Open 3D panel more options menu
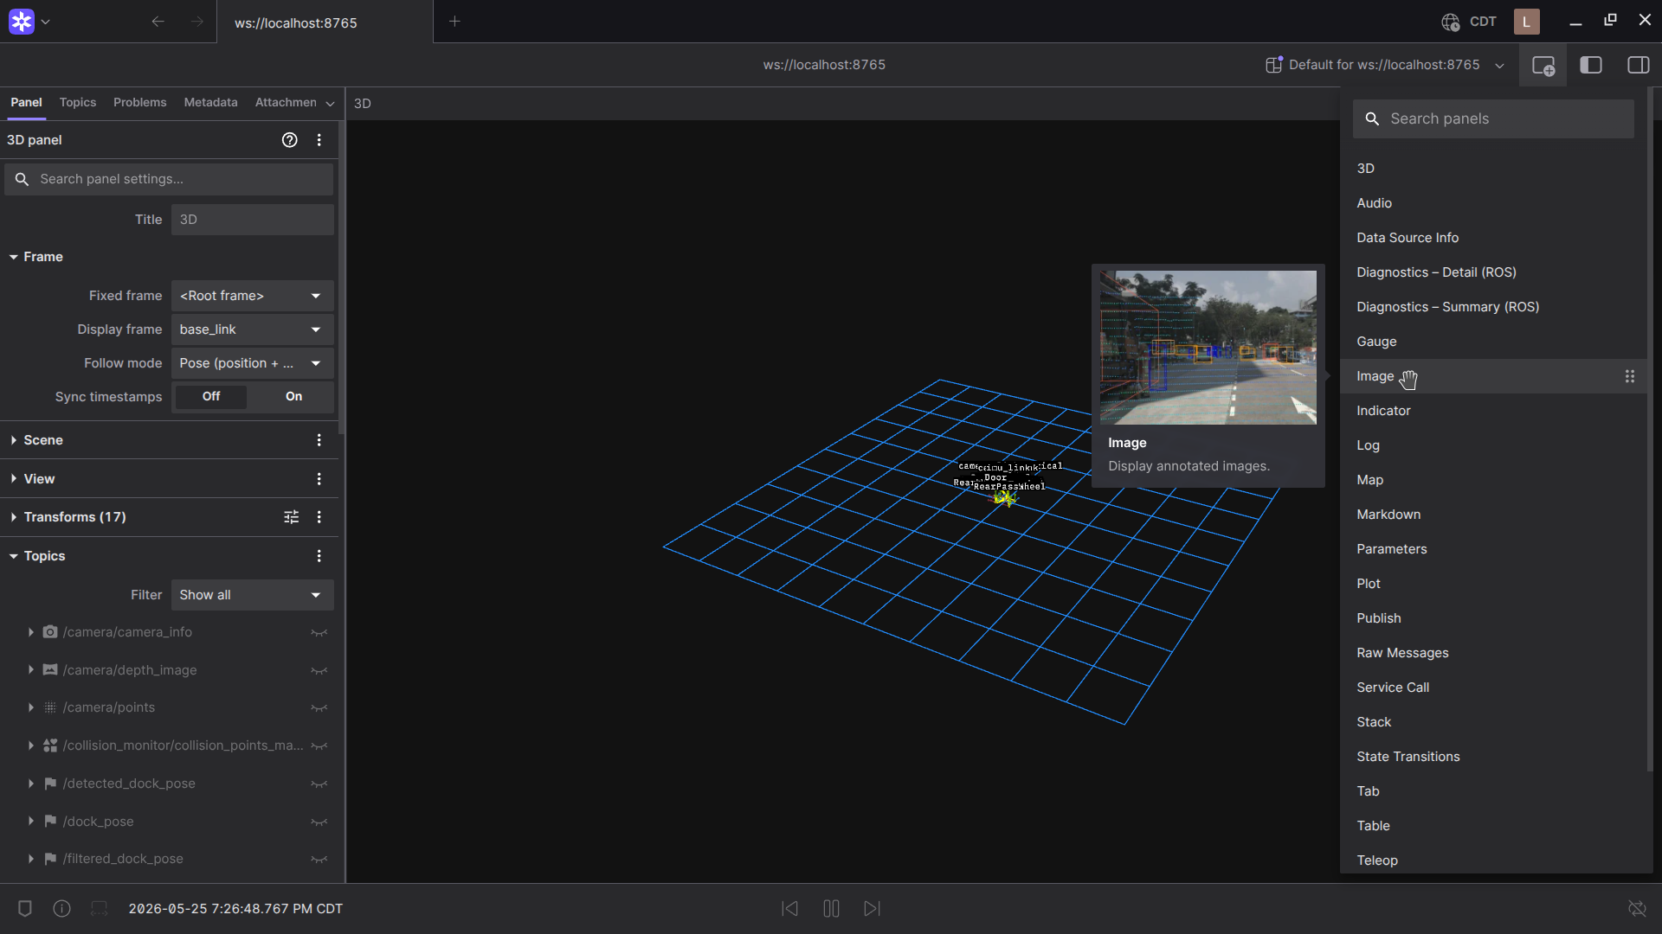The height and width of the screenshot is (934, 1662). (319, 140)
